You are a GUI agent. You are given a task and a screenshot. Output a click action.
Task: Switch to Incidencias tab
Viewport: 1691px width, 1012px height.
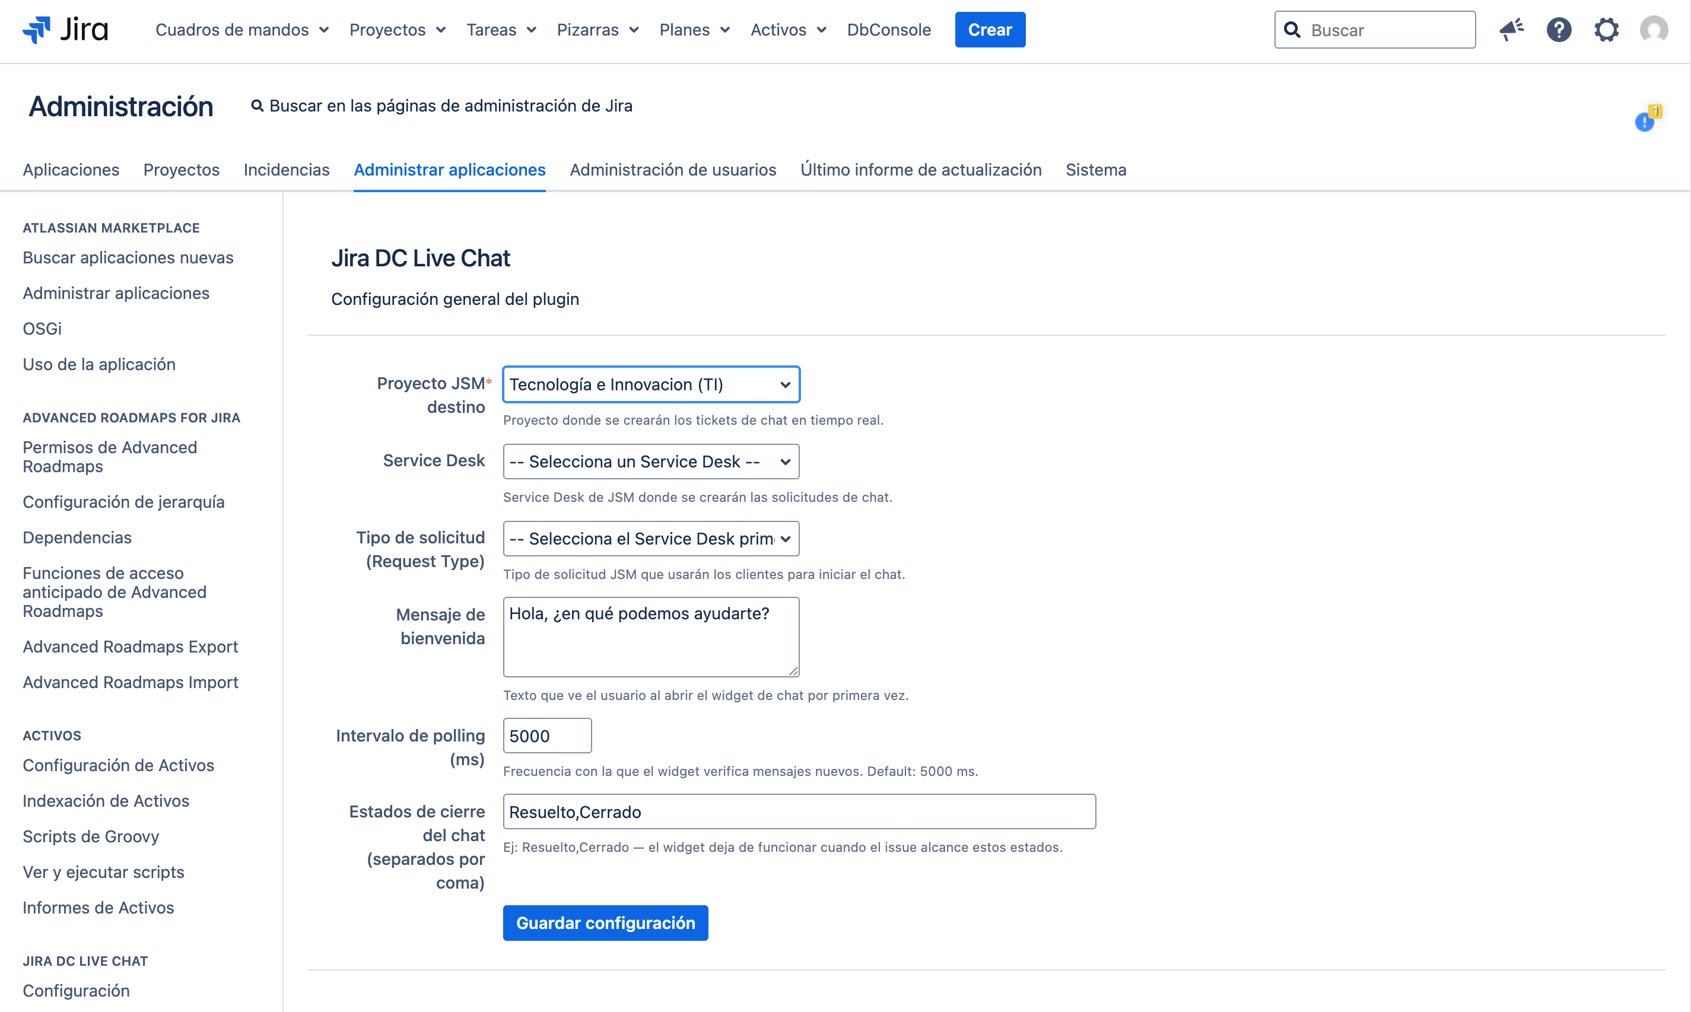point(287,170)
